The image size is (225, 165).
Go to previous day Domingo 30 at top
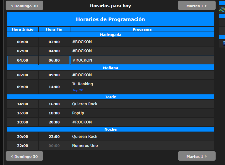tap(24, 6)
